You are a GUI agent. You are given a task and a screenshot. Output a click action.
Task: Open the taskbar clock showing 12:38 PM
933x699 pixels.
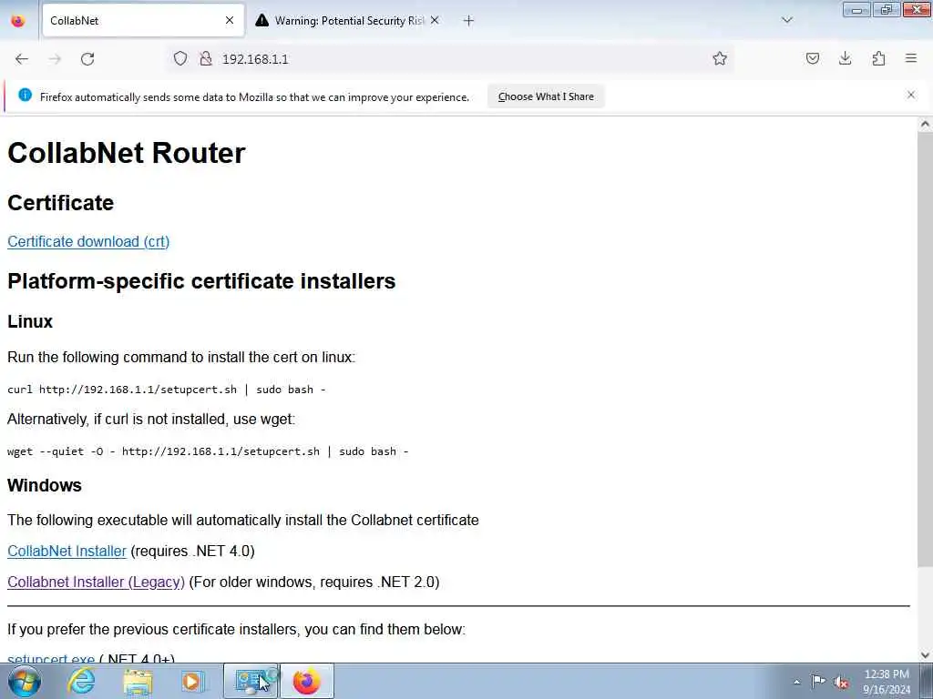pos(887,682)
